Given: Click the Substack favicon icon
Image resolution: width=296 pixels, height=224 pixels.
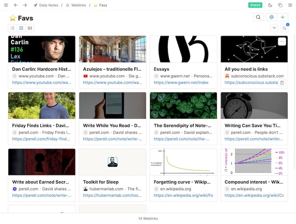Looking at the screenshot, I should pos(227,76).
